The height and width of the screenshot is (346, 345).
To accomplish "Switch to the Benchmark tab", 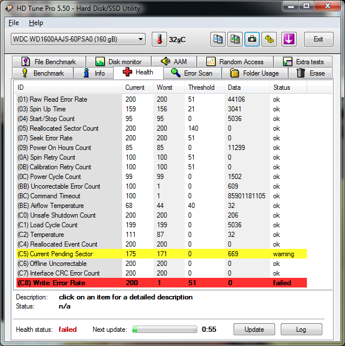I will point(43,73).
